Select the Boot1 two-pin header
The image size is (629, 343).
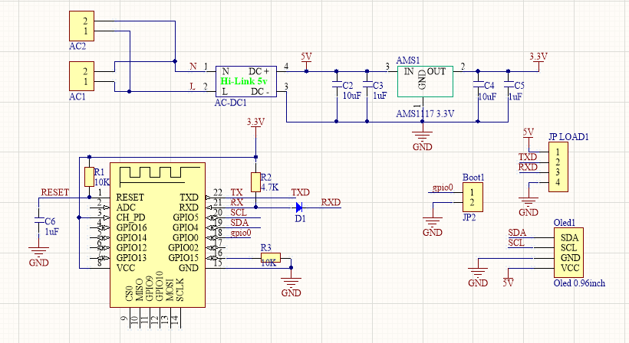click(x=473, y=198)
